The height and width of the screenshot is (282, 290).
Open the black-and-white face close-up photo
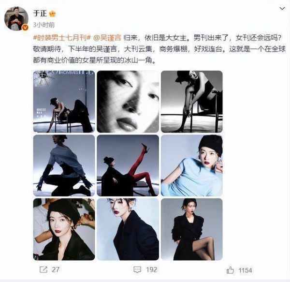point(128,102)
